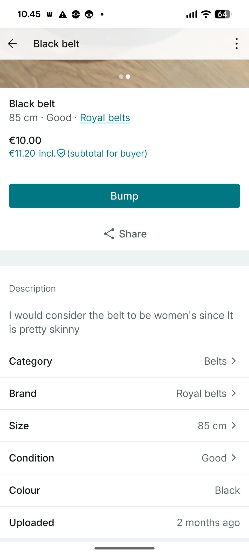
Task: Tap the Wi-Fi status icon
Action: [x=206, y=14]
